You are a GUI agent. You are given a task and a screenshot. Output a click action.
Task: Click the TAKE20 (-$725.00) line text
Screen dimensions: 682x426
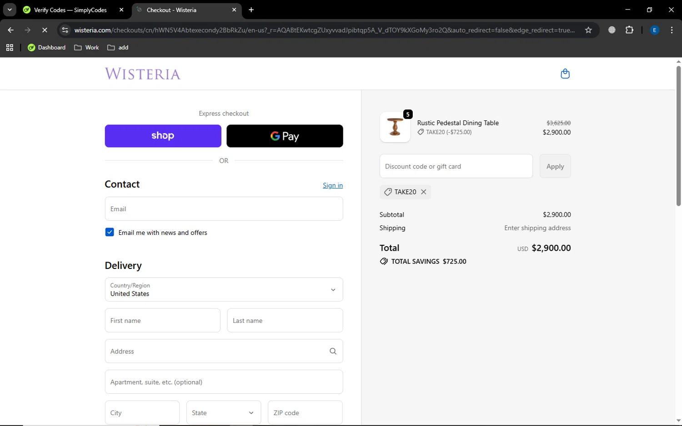449,132
